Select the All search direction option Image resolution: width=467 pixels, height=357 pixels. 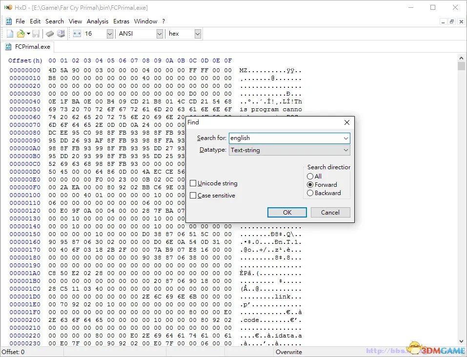310,176
